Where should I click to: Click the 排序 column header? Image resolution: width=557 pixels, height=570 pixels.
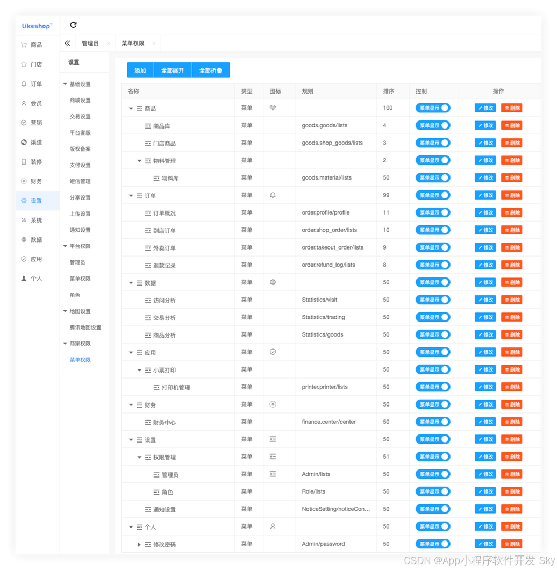[x=389, y=91]
